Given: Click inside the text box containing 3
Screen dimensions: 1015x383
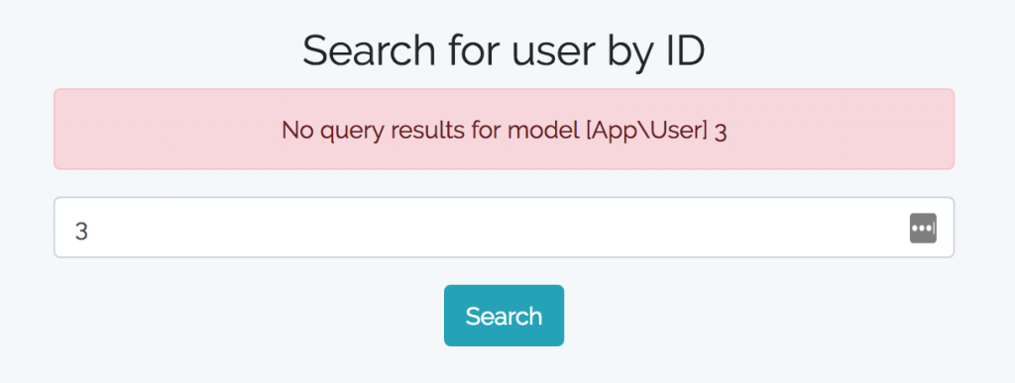Looking at the screenshot, I should pos(504,228).
